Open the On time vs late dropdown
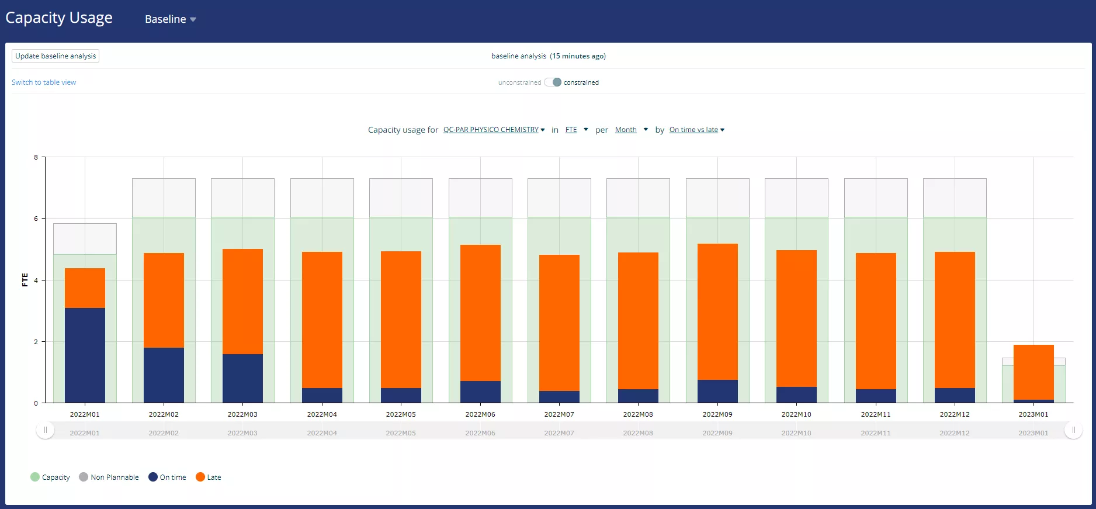The width and height of the screenshot is (1096, 509). pos(697,130)
